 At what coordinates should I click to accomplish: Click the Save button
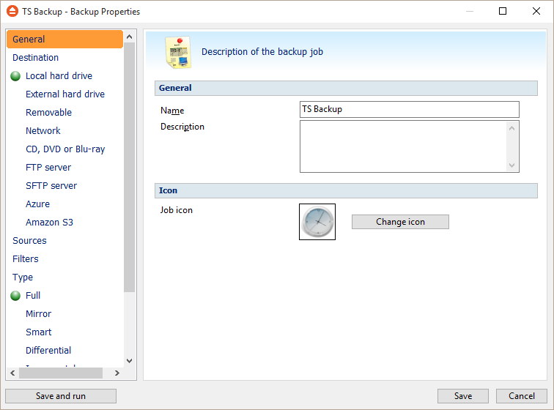pyautogui.click(x=463, y=396)
